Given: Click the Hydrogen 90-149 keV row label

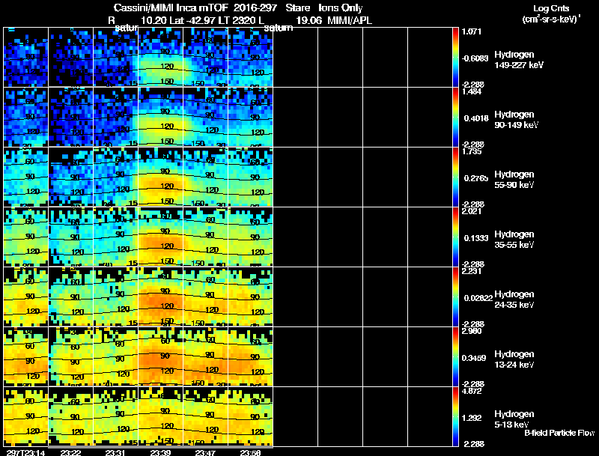Looking at the screenshot, I should (x=517, y=120).
